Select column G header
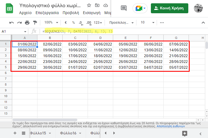The image size is (208, 138). (x=176, y=38)
